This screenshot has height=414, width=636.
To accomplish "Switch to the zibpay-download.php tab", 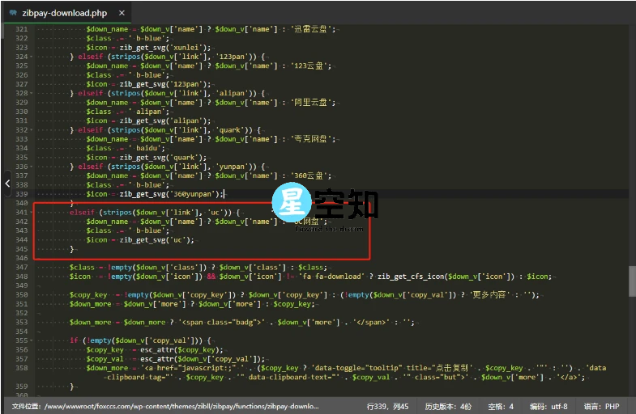I will coord(66,13).
